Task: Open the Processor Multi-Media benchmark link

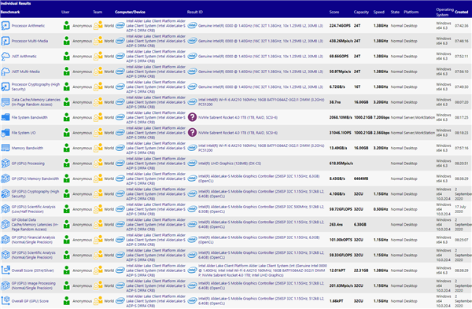Action: 30,41
